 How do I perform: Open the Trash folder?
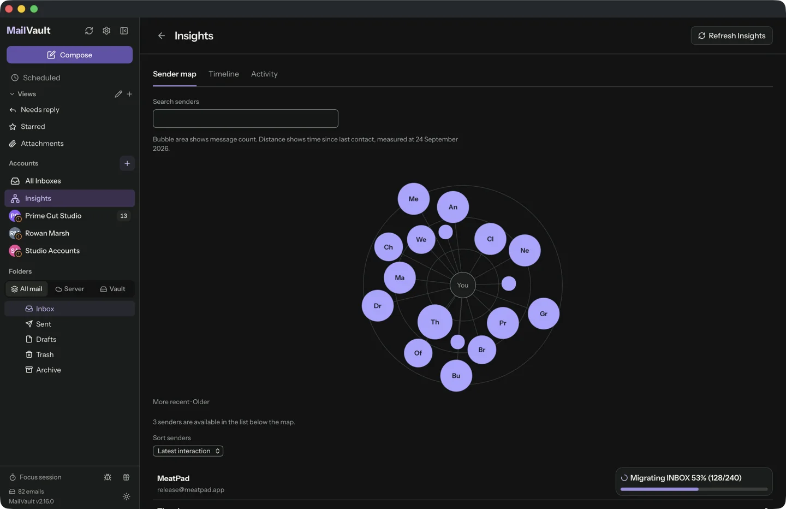pyautogui.click(x=69, y=354)
